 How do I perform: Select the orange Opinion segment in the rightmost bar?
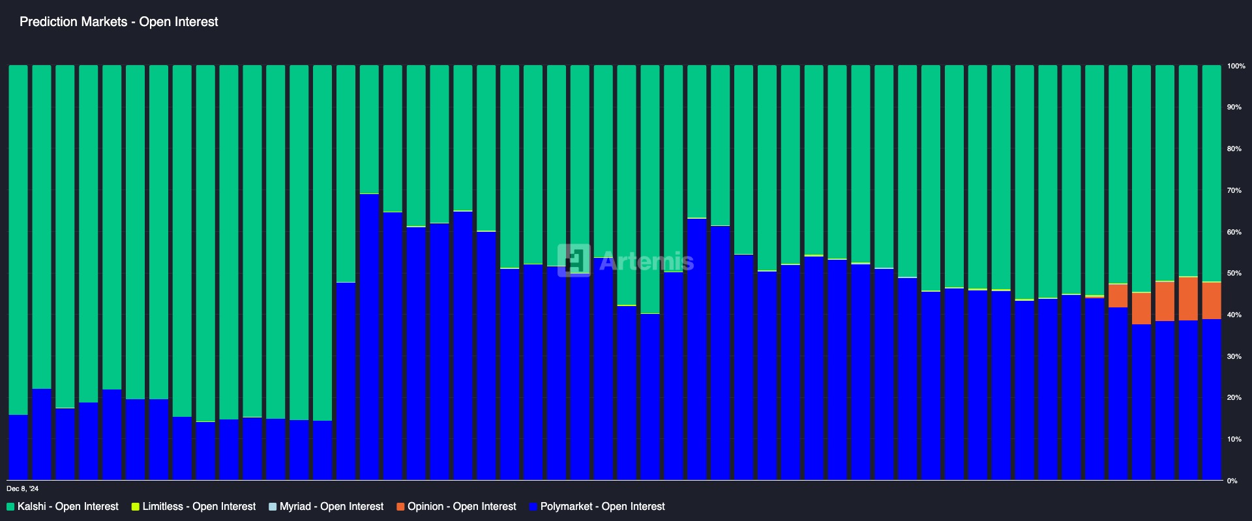pos(1211,300)
